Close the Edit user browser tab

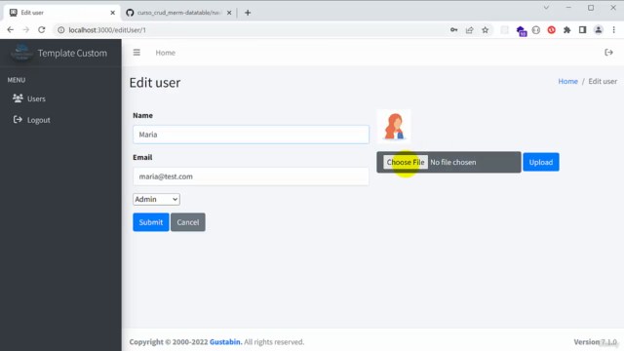coord(113,13)
